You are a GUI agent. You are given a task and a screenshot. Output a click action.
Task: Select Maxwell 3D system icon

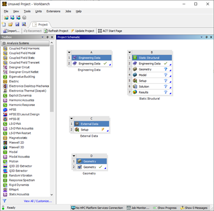pos(5,147)
